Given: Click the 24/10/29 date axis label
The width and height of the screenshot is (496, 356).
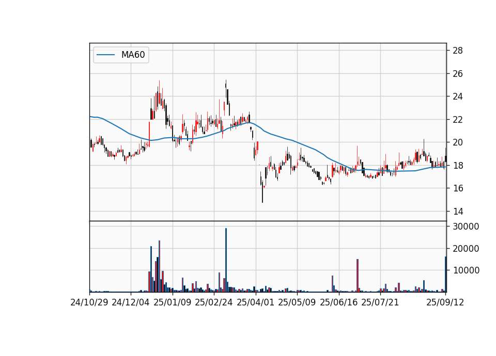Looking at the screenshot, I should coord(89,302).
